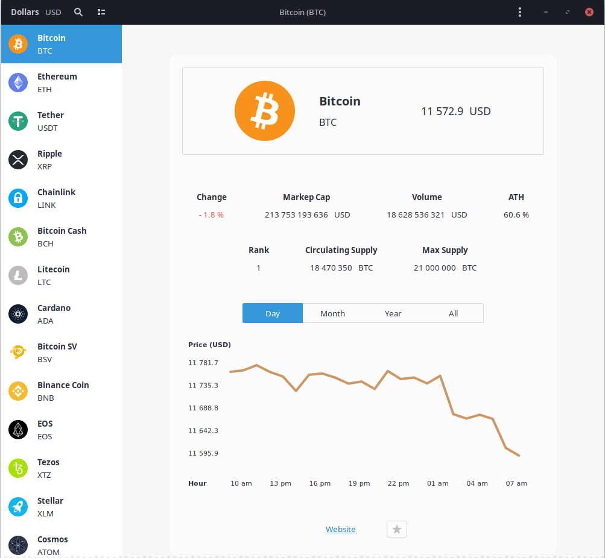Click the Ethereum logo in sidebar
Viewport: 605px width, 558px height.
18,83
